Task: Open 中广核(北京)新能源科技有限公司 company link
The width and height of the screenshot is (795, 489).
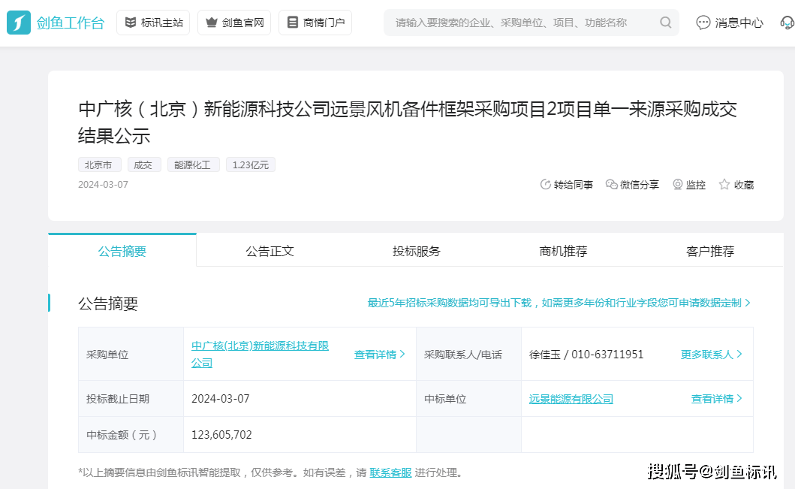Action: click(x=260, y=354)
